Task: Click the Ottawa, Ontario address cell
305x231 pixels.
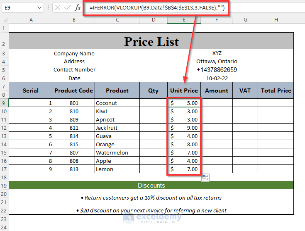Action: click(x=217, y=62)
